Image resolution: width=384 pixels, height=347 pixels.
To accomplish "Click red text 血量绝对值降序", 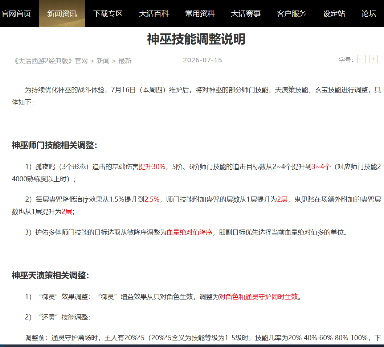I will coord(189,232).
